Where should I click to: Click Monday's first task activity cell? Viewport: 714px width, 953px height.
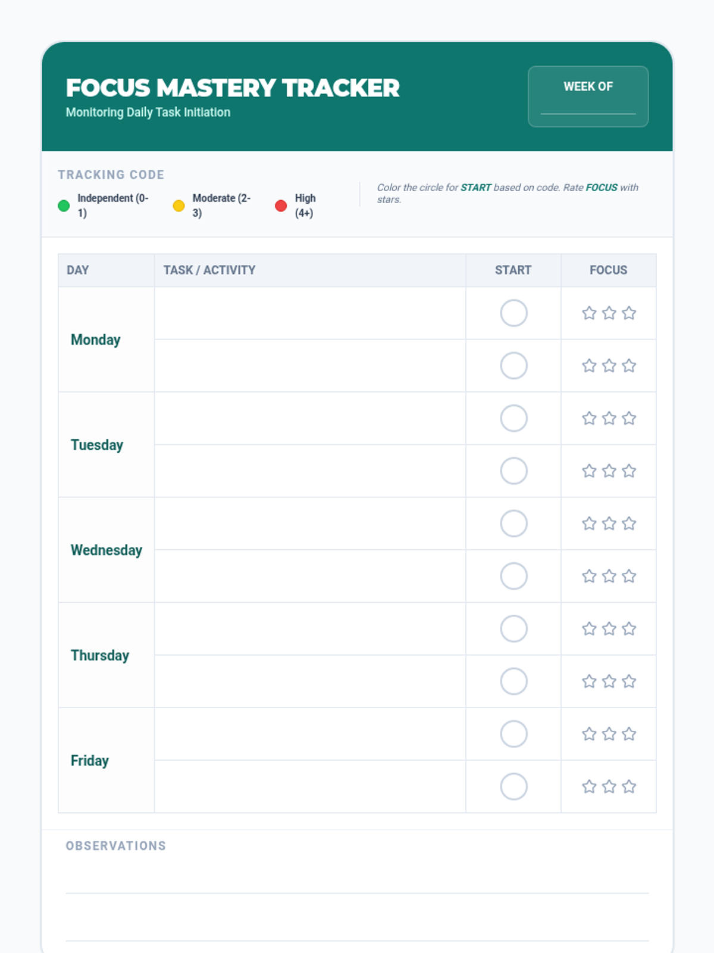click(309, 313)
